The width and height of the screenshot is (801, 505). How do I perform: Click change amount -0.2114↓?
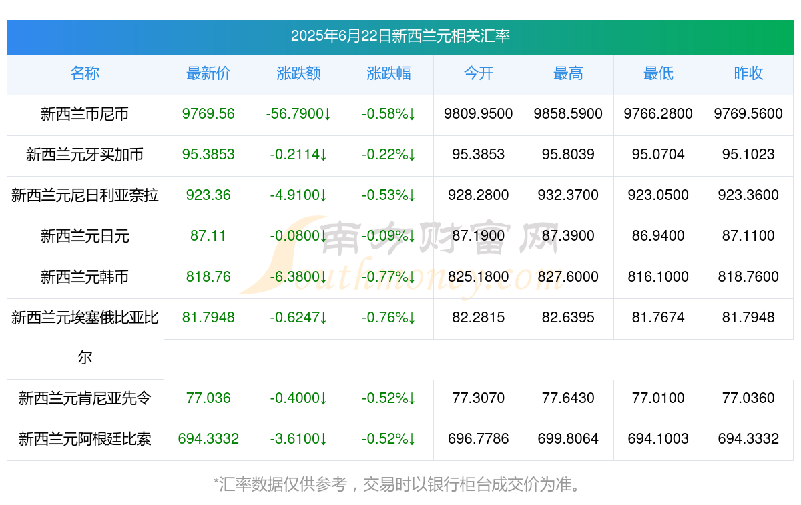click(298, 155)
